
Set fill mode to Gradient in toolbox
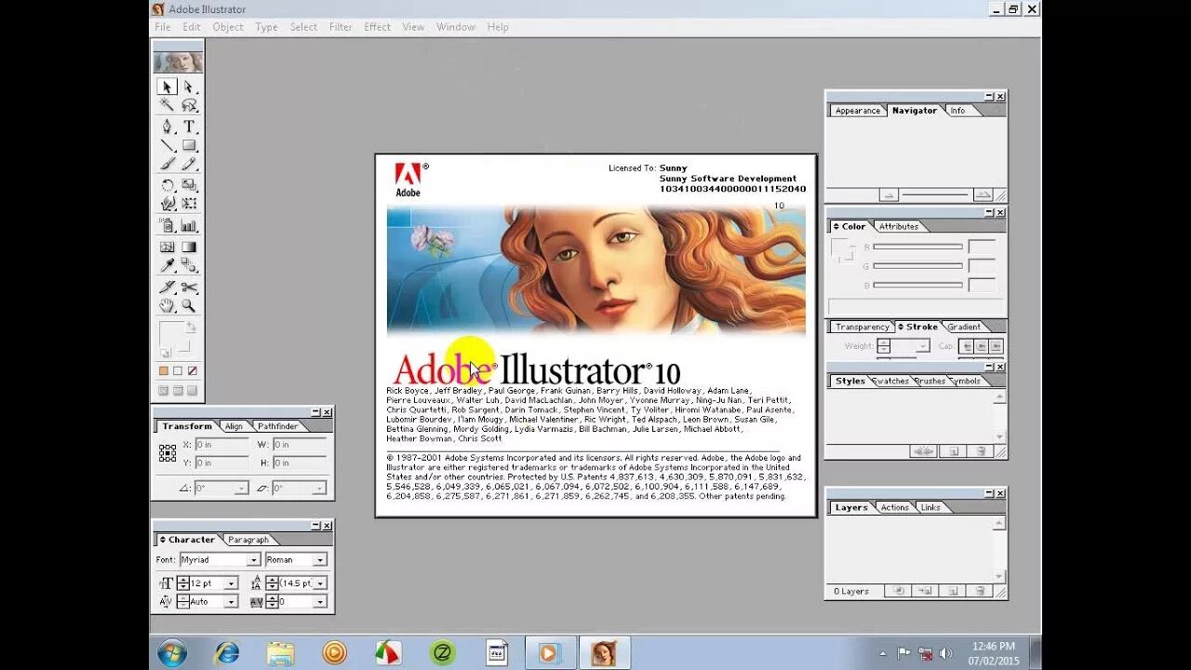coord(178,370)
